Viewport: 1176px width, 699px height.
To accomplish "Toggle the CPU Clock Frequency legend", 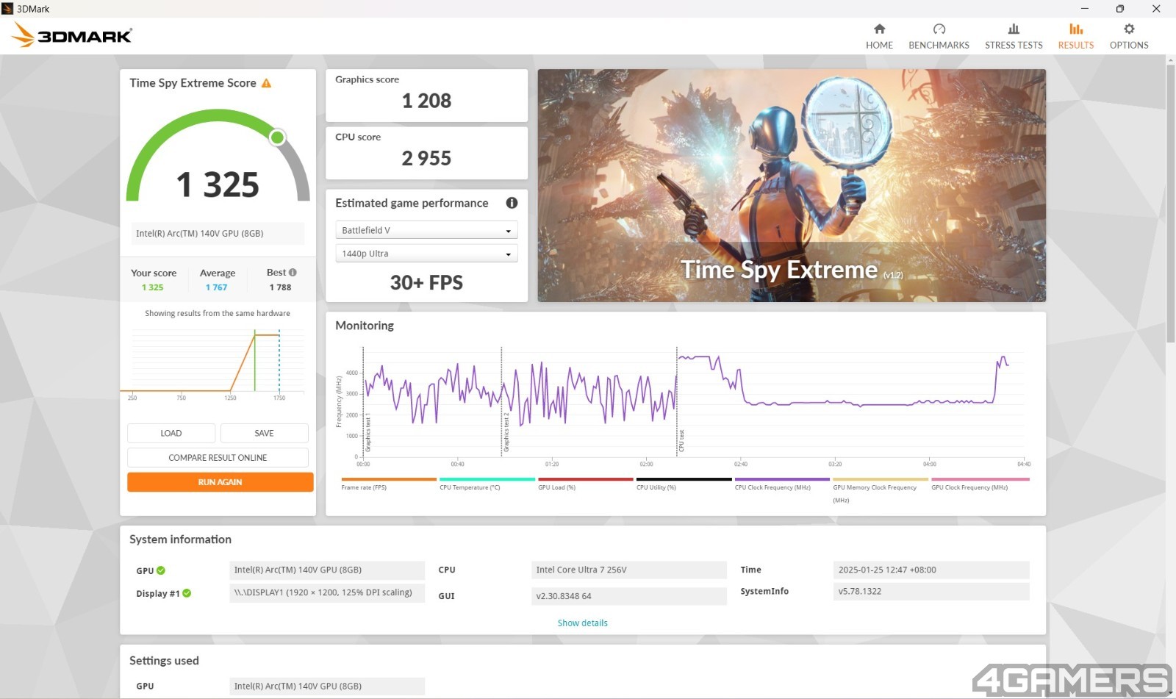I will pyautogui.click(x=782, y=484).
